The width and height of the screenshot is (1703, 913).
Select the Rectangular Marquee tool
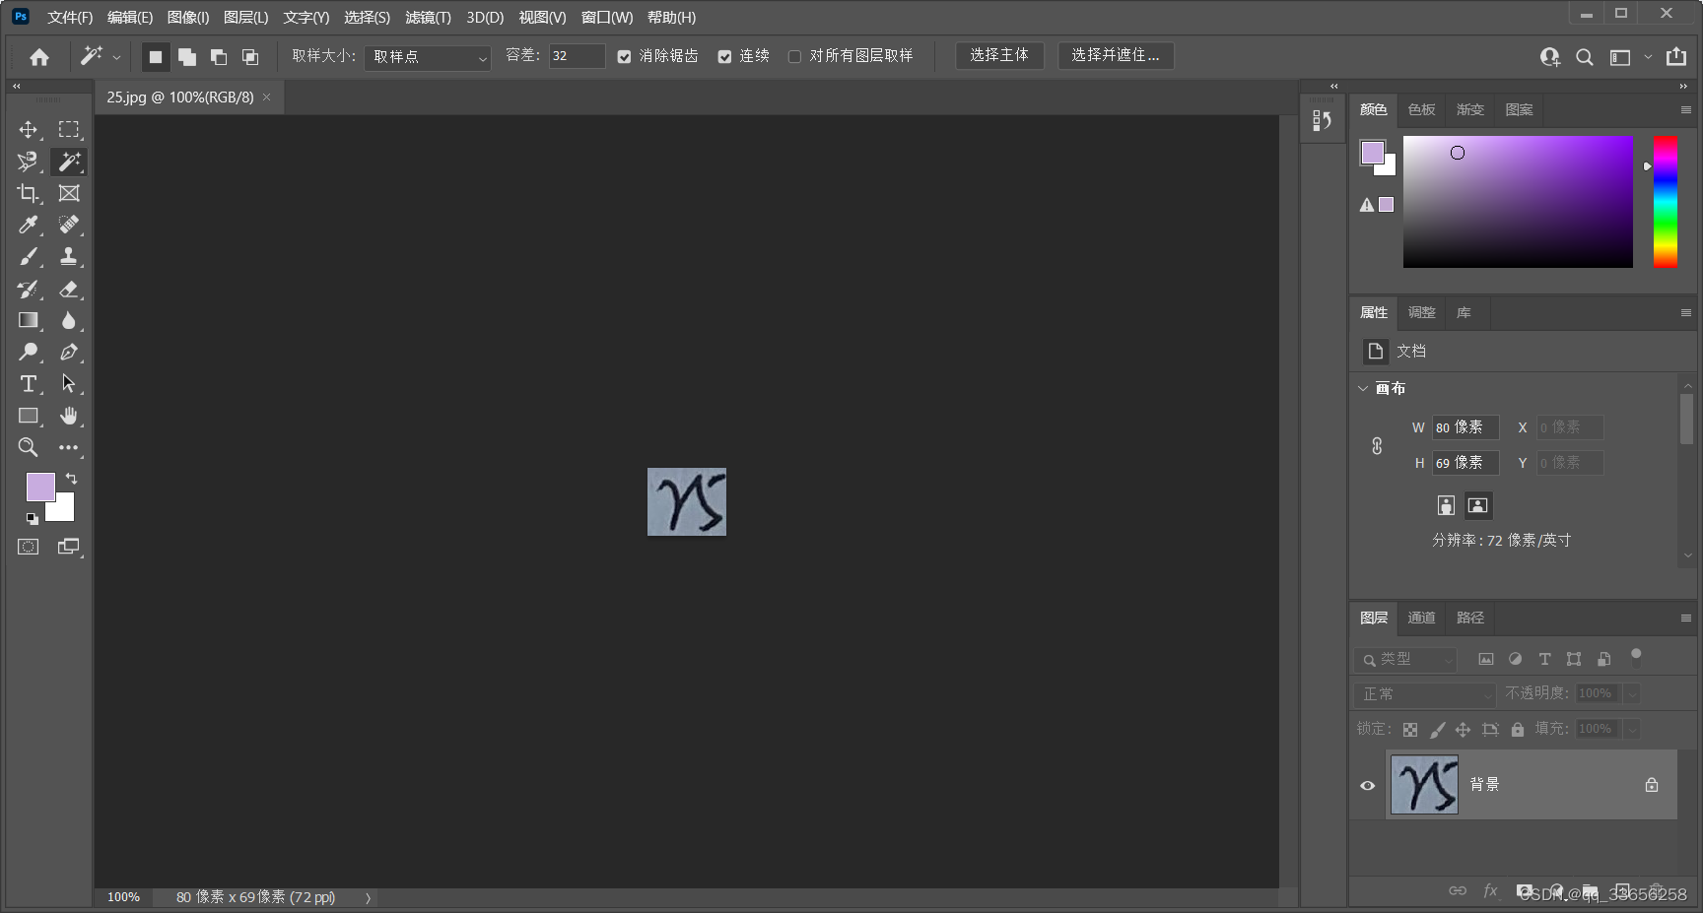[x=68, y=130]
